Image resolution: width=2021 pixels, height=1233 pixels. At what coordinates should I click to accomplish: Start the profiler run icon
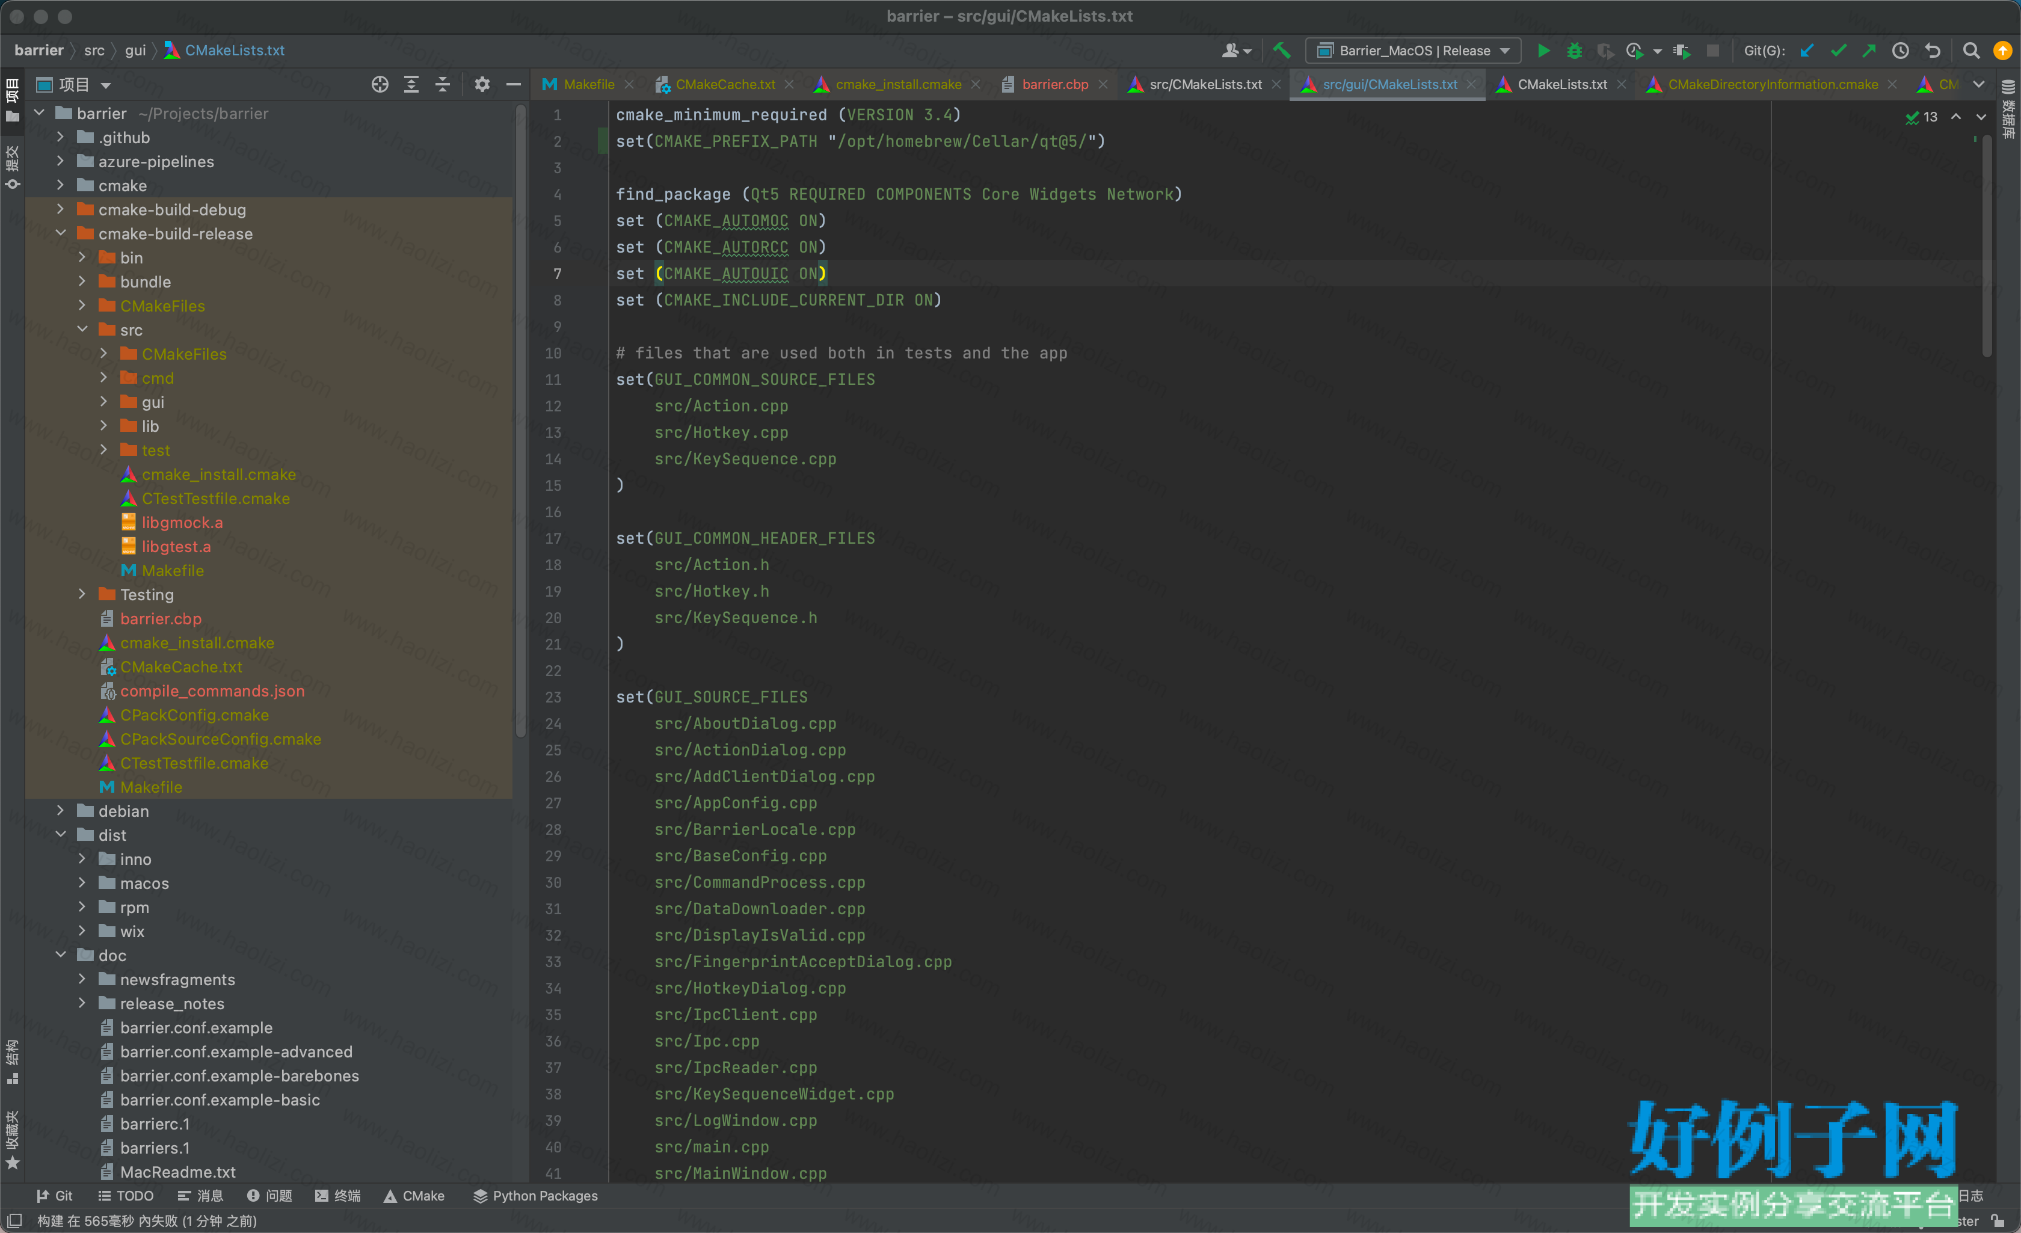(x=1634, y=51)
